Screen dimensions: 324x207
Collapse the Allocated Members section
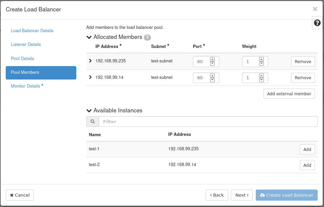click(x=89, y=37)
